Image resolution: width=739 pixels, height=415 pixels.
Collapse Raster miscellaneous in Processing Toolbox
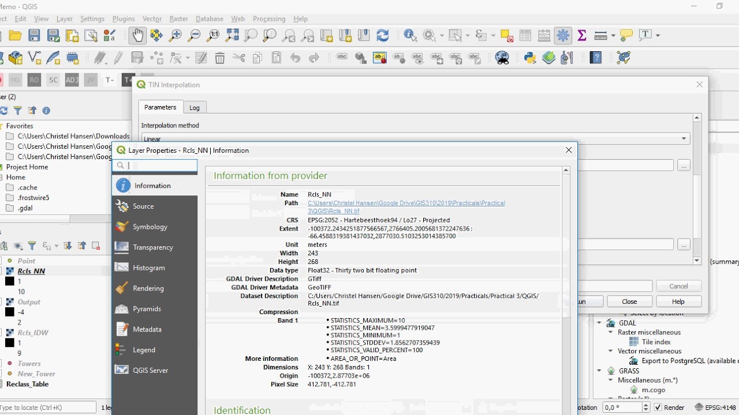point(610,333)
